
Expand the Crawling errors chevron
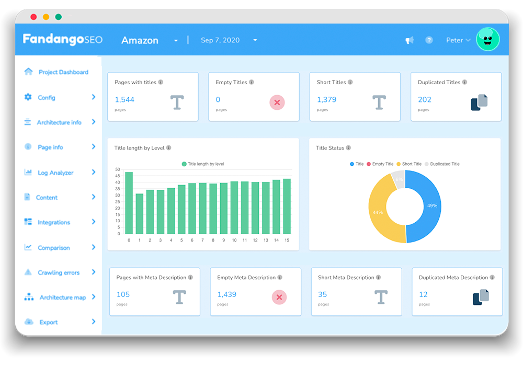(94, 272)
